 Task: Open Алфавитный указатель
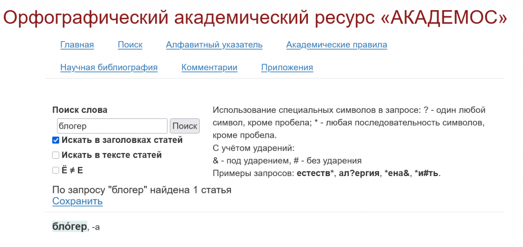[x=214, y=45]
